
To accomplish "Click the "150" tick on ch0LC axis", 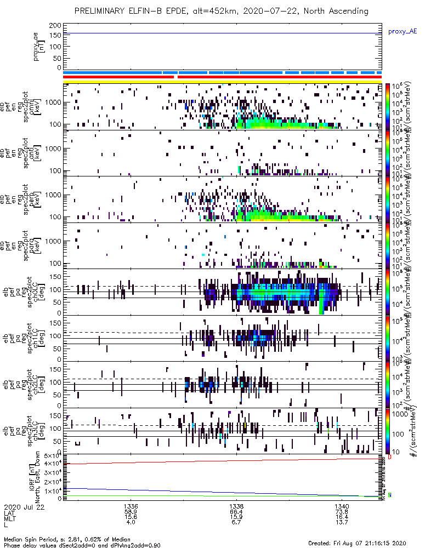I will click(x=56, y=276).
